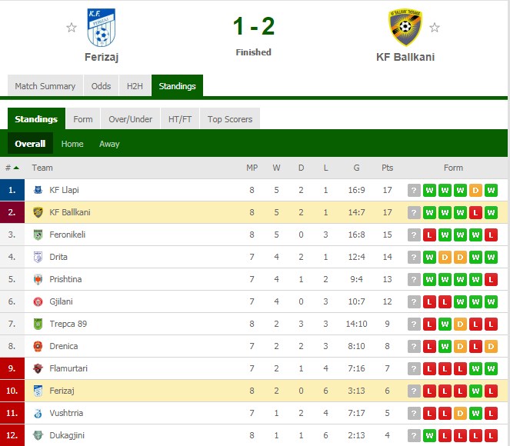Click Drenica team badge icon
This screenshot has height=446, width=510.
pos(38,346)
